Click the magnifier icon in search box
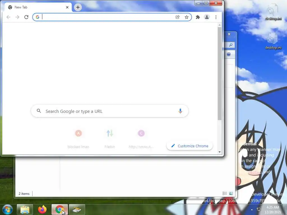Viewport: 287px width, 215px height. click(39, 111)
